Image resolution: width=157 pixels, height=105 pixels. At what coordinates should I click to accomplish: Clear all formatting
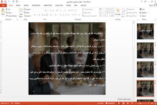pyautogui.click(x=57, y=10)
